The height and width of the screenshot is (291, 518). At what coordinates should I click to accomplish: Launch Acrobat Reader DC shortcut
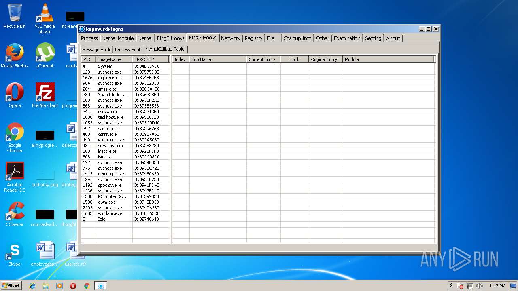15,177
